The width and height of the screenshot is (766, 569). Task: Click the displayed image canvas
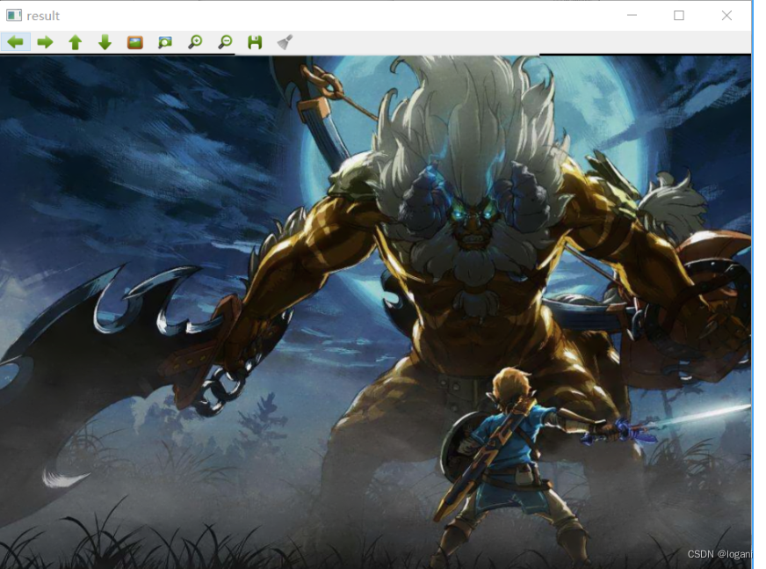pos(375,311)
